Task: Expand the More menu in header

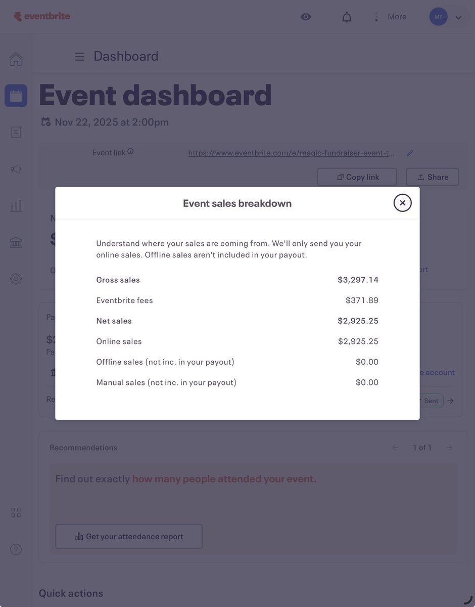Action: coord(390,17)
